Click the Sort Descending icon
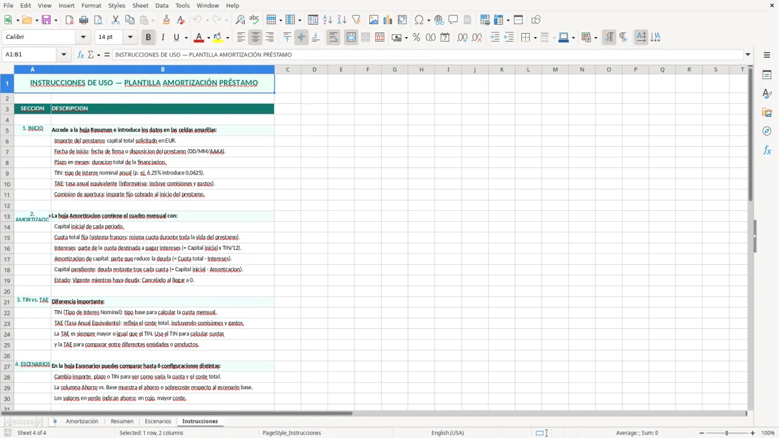Viewport: 779px width, 438px height. (x=342, y=20)
